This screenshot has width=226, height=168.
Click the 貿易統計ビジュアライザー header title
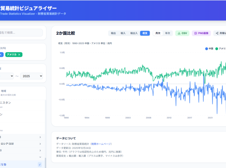[x=28, y=8]
